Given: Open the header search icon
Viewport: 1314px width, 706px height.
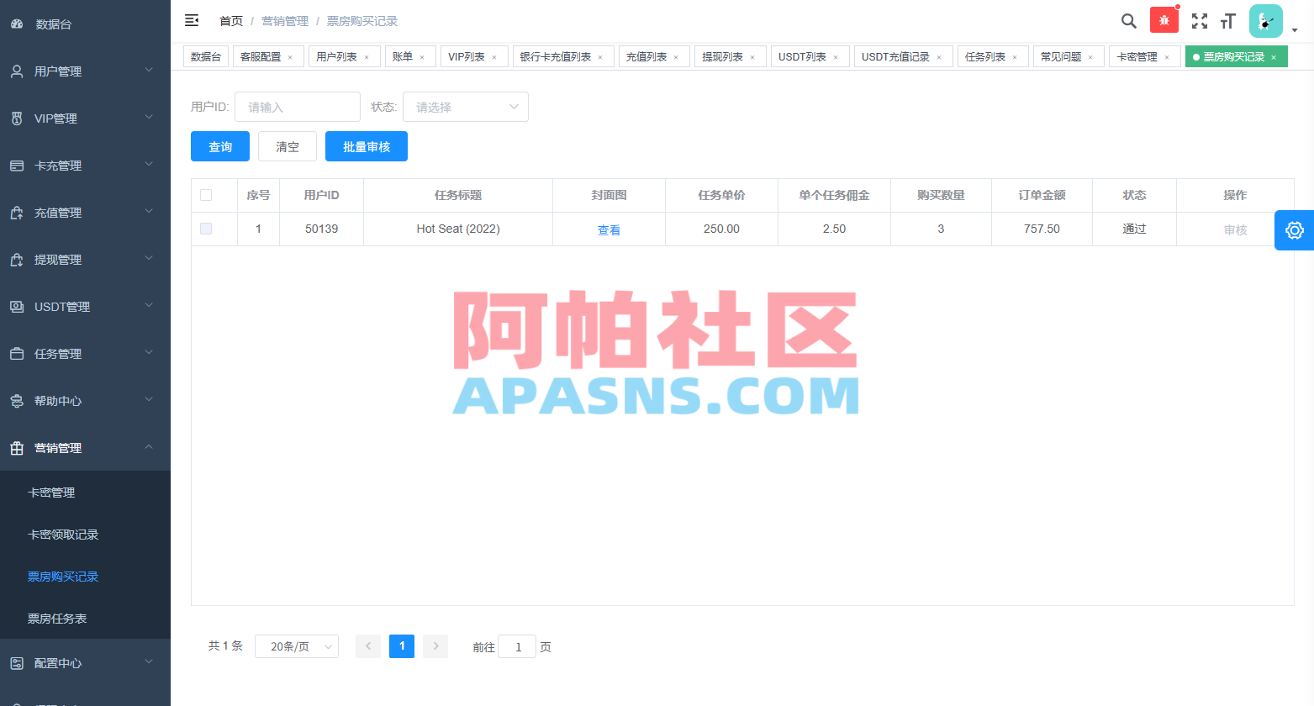Looking at the screenshot, I should [1129, 21].
